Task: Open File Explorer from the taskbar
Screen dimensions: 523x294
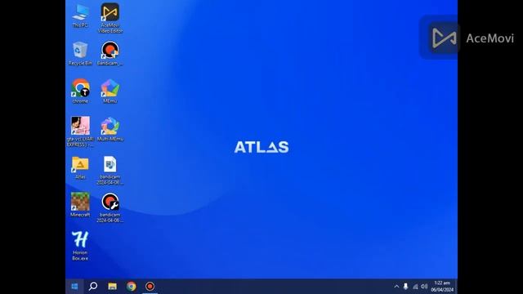Action: (x=112, y=287)
